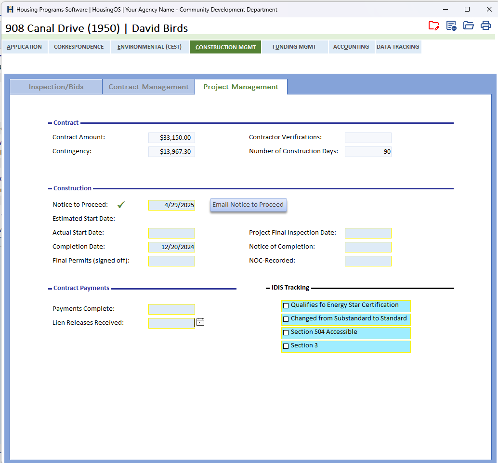Viewport: 498px width, 463px height.
Task: Click the add document note icon
Action: tap(451, 26)
